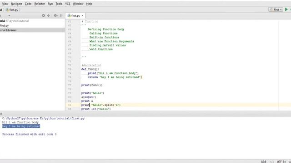
Task: Click the n/a line separator indicator
Action: tap(272, 162)
